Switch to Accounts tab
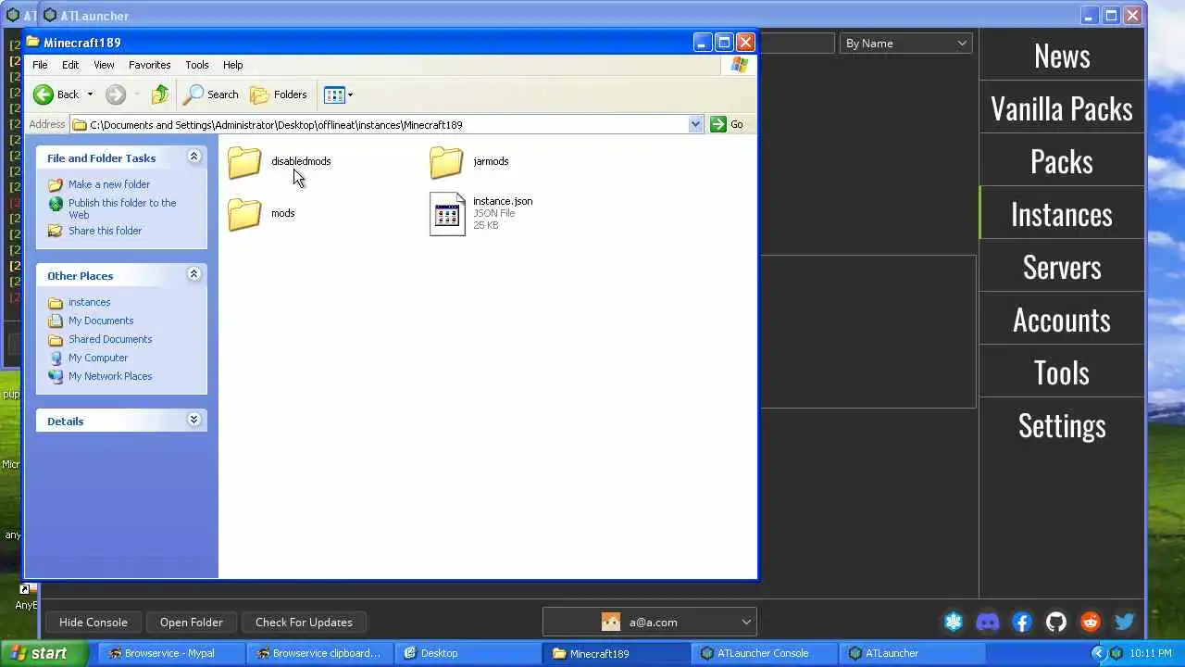This screenshot has height=667, width=1185. pos(1062,320)
